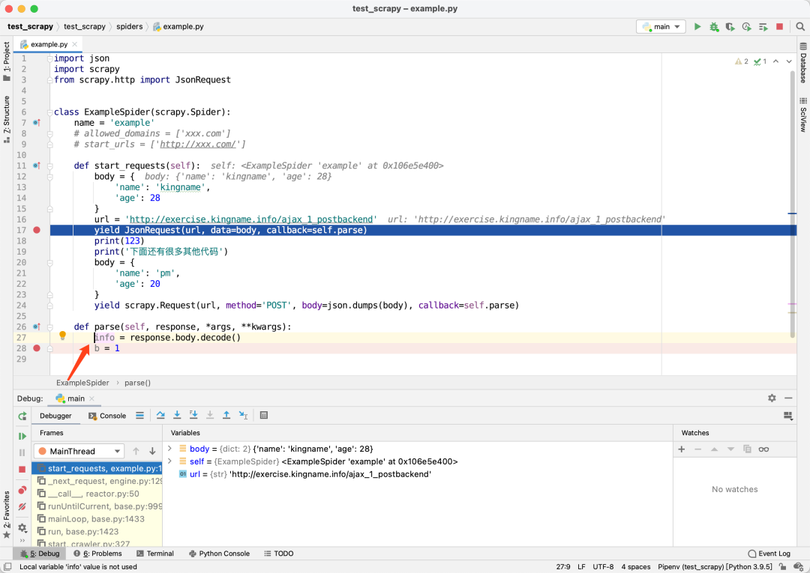Click Pipenv Python interpreter in status bar

[x=715, y=567]
